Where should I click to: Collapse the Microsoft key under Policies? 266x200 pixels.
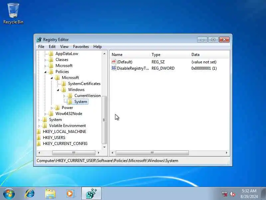(x=52, y=78)
